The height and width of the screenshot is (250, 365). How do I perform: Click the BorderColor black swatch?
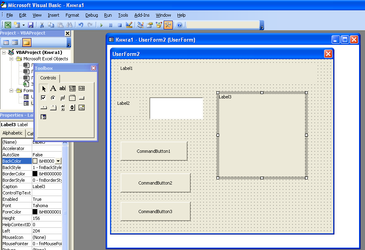click(35, 174)
